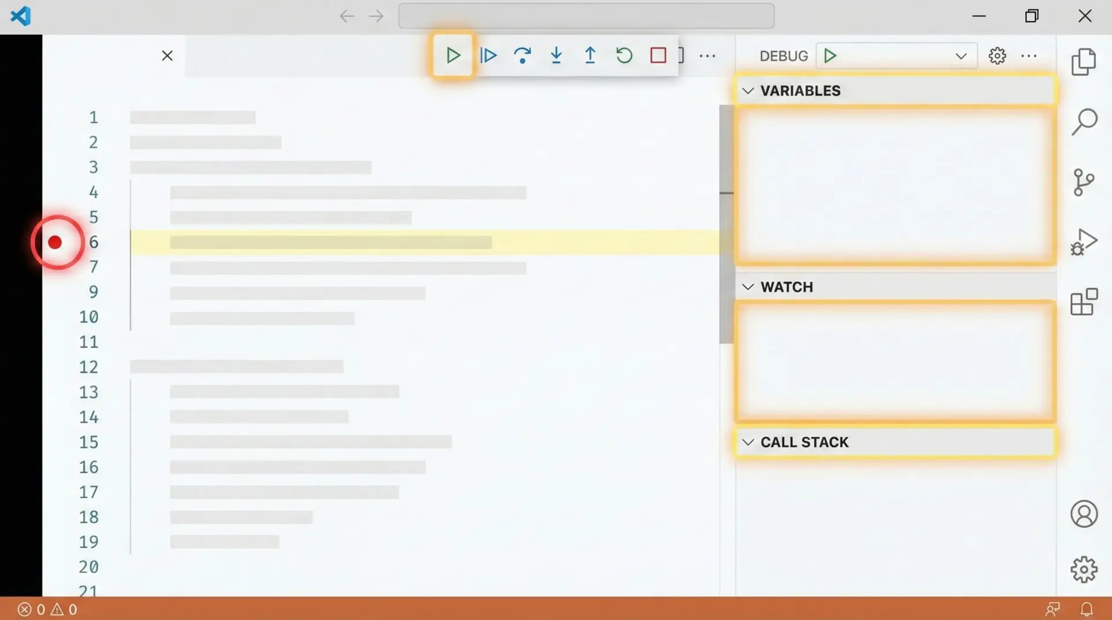Viewport: 1112px width, 620px height.
Task: Toggle the breakpoint on line 6
Action: 55,242
